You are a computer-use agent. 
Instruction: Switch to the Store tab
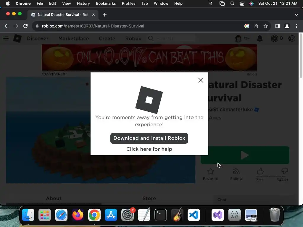point(149,198)
